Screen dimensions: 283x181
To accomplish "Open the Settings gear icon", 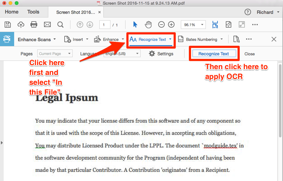I will [x=152, y=53].
